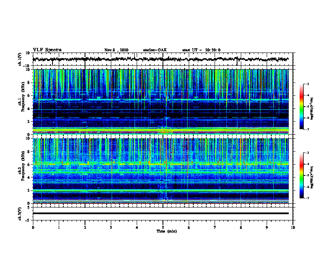
Task: Click time axis tick label "9"
Action: (x=267, y=227)
